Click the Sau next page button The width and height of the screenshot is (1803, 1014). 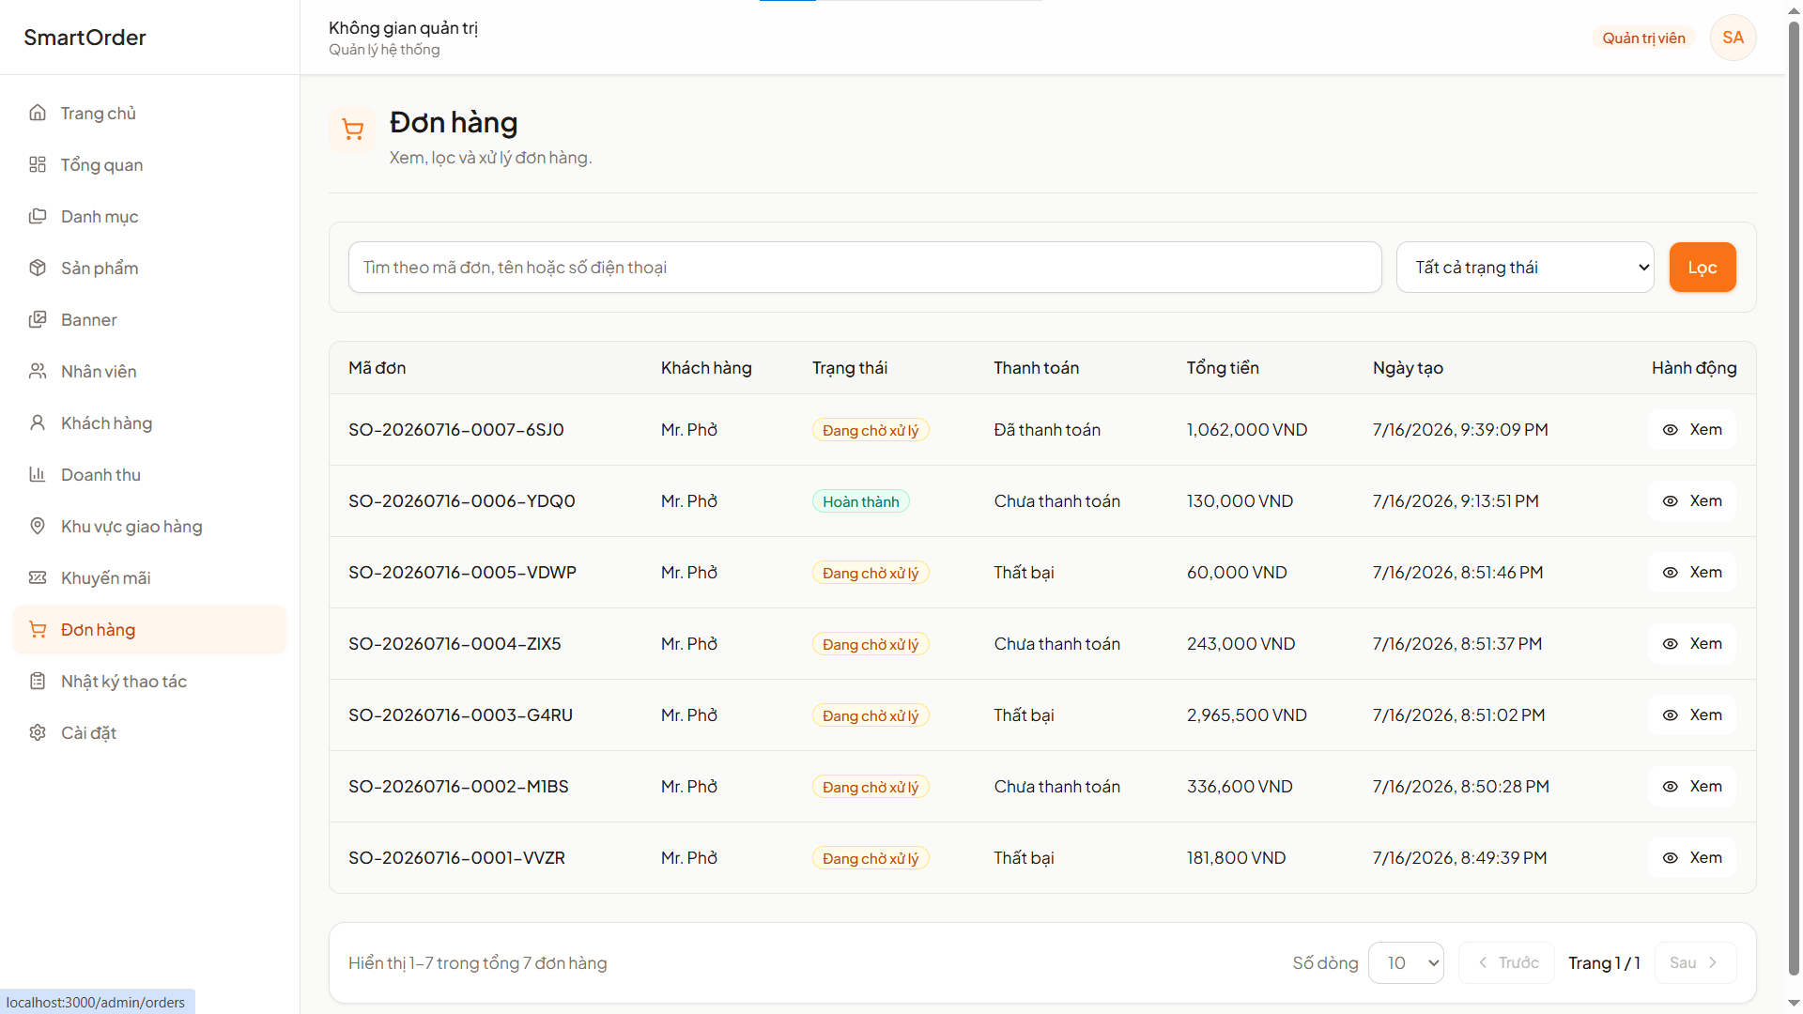[1695, 962]
